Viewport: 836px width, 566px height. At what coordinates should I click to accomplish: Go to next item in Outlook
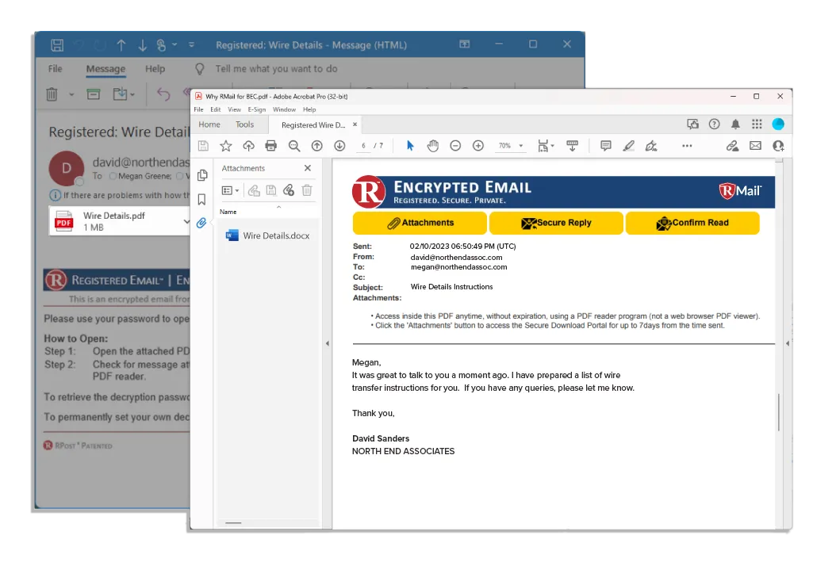142,45
